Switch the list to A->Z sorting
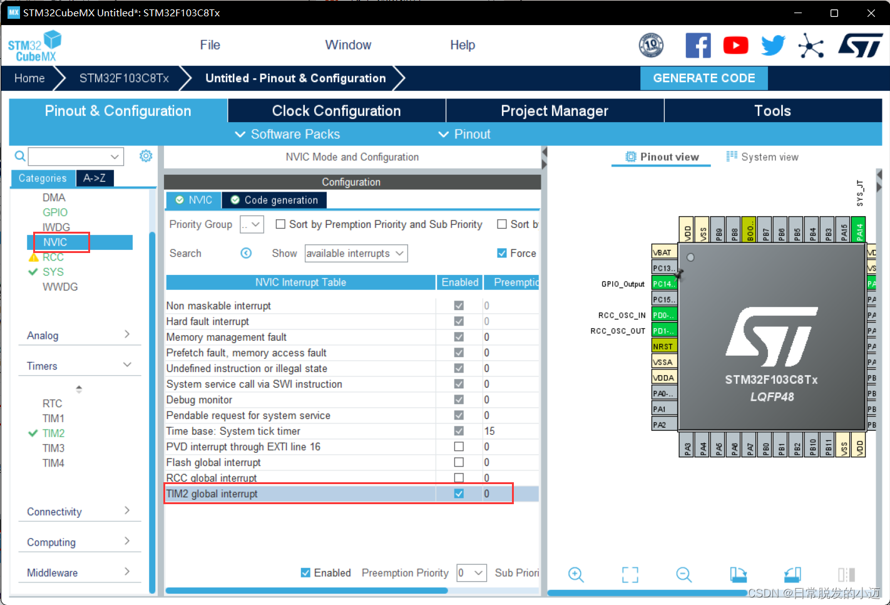890x605 pixels. [x=95, y=178]
